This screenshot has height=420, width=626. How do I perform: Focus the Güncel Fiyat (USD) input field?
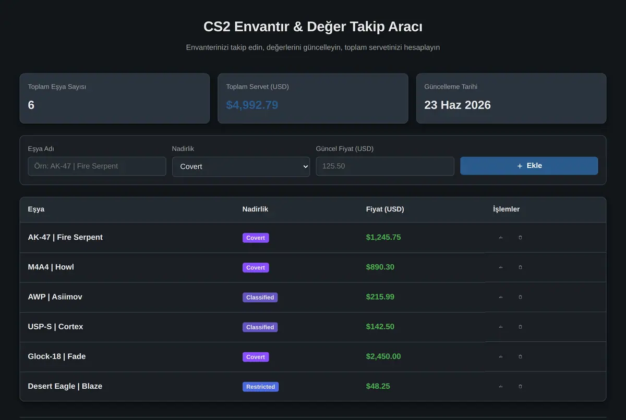(385, 166)
